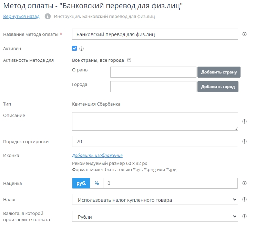Uncheck the Активен checkbox
Viewport: 255px width, 227px height.
click(x=74, y=49)
